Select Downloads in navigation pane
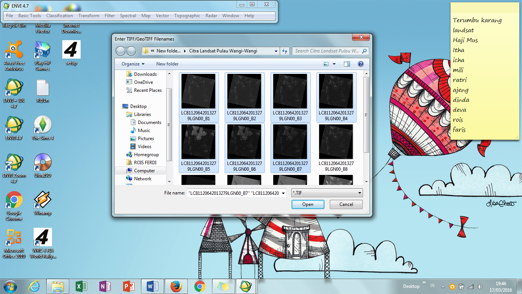Screen dimensions: 522x294 tap(145, 74)
